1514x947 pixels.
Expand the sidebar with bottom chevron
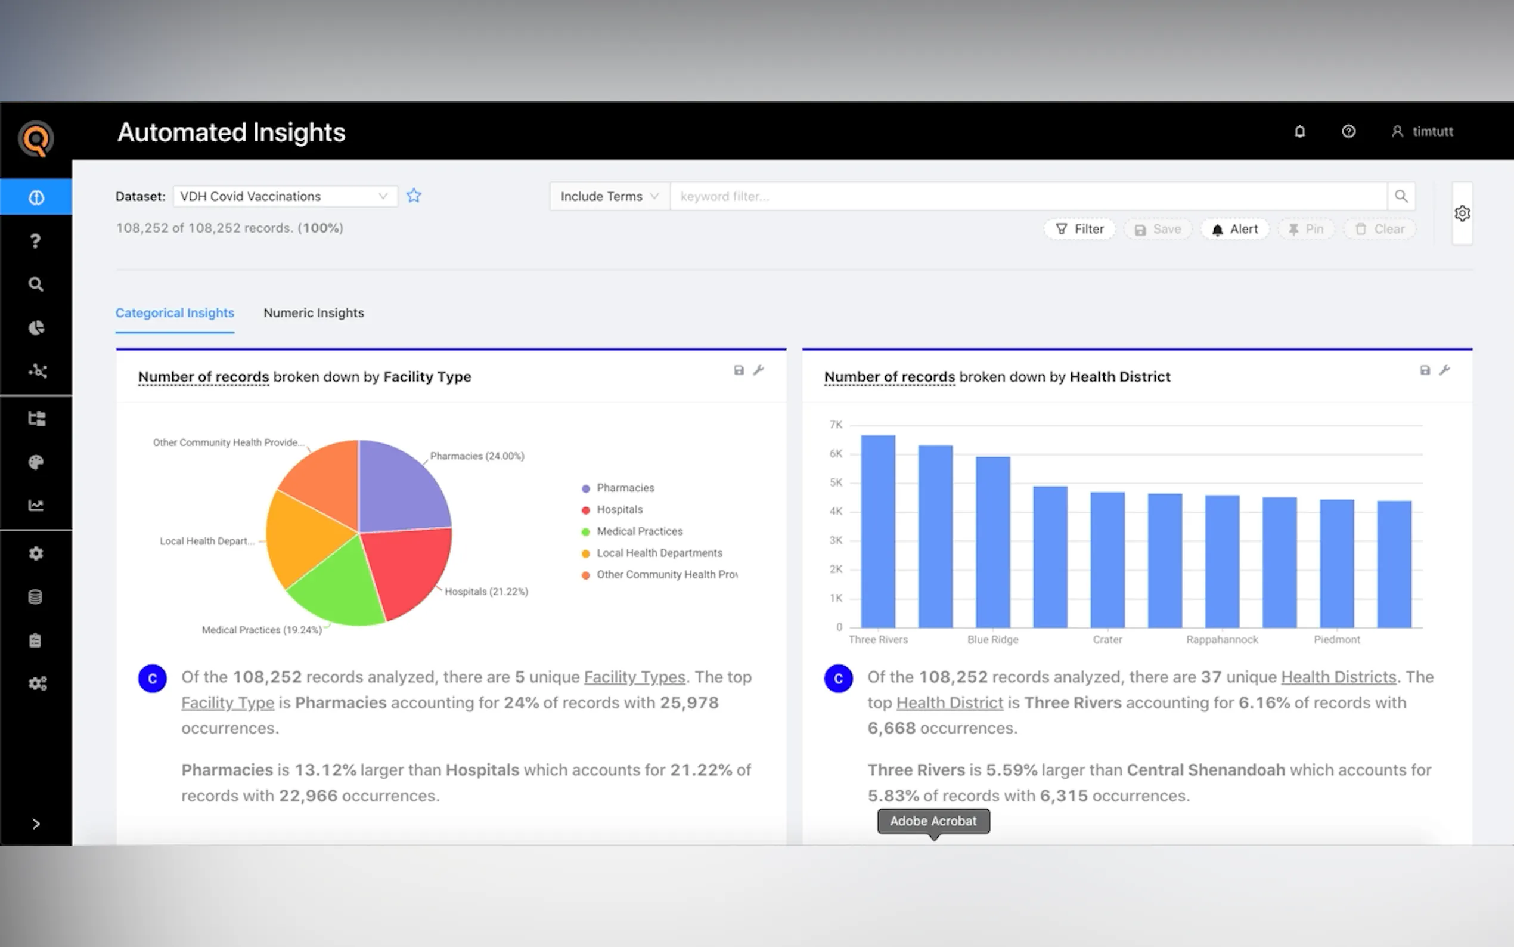36,824
